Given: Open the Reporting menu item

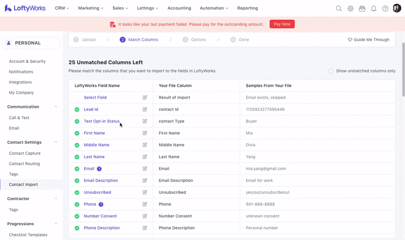Looking at the screenshot, I should click(x=247, y=8).
